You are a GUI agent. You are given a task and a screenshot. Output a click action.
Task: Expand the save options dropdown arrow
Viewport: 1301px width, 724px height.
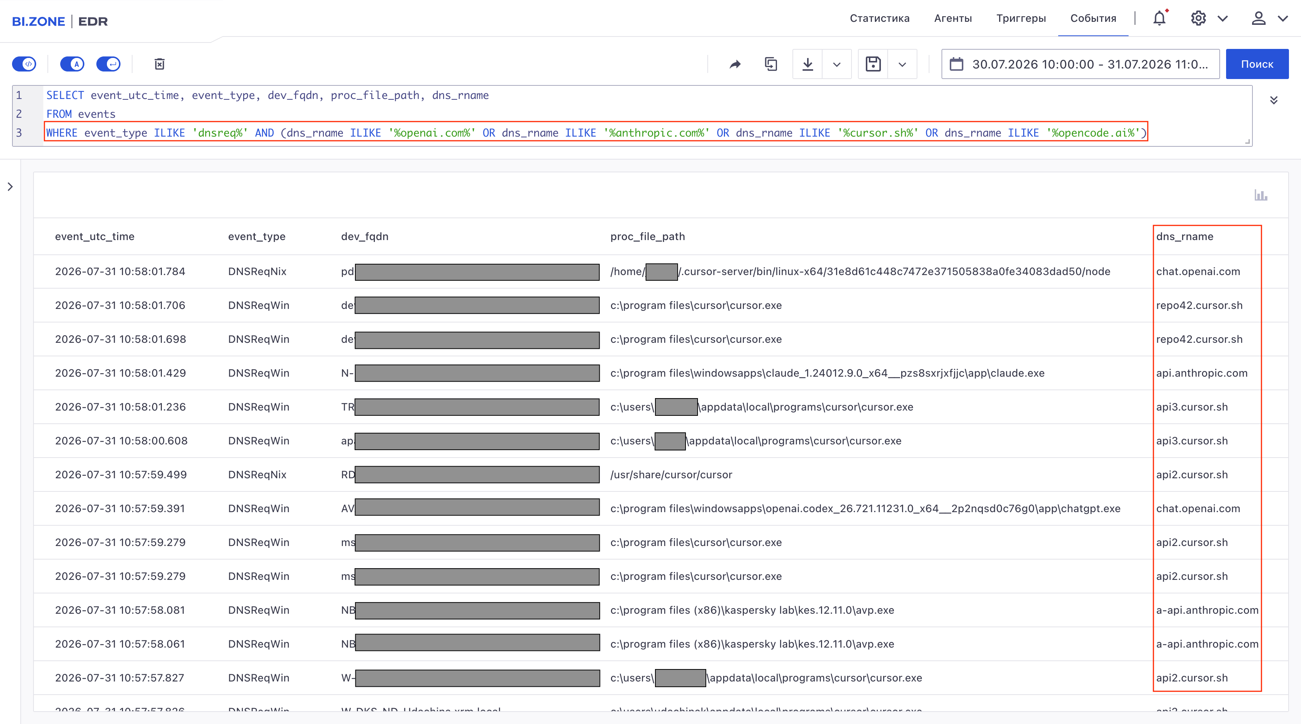tap(902, 64)
